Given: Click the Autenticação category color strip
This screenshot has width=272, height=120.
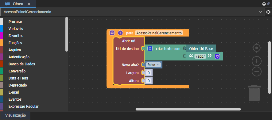Looking at the screenshot, I should (2, 57).
